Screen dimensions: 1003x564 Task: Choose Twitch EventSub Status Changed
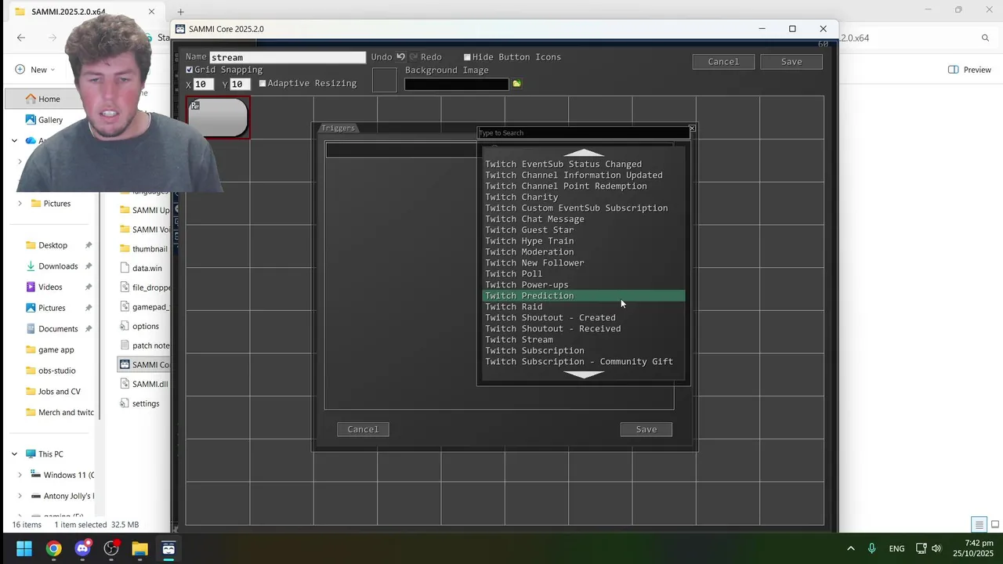pyautogui.click(x=584, y=164)
